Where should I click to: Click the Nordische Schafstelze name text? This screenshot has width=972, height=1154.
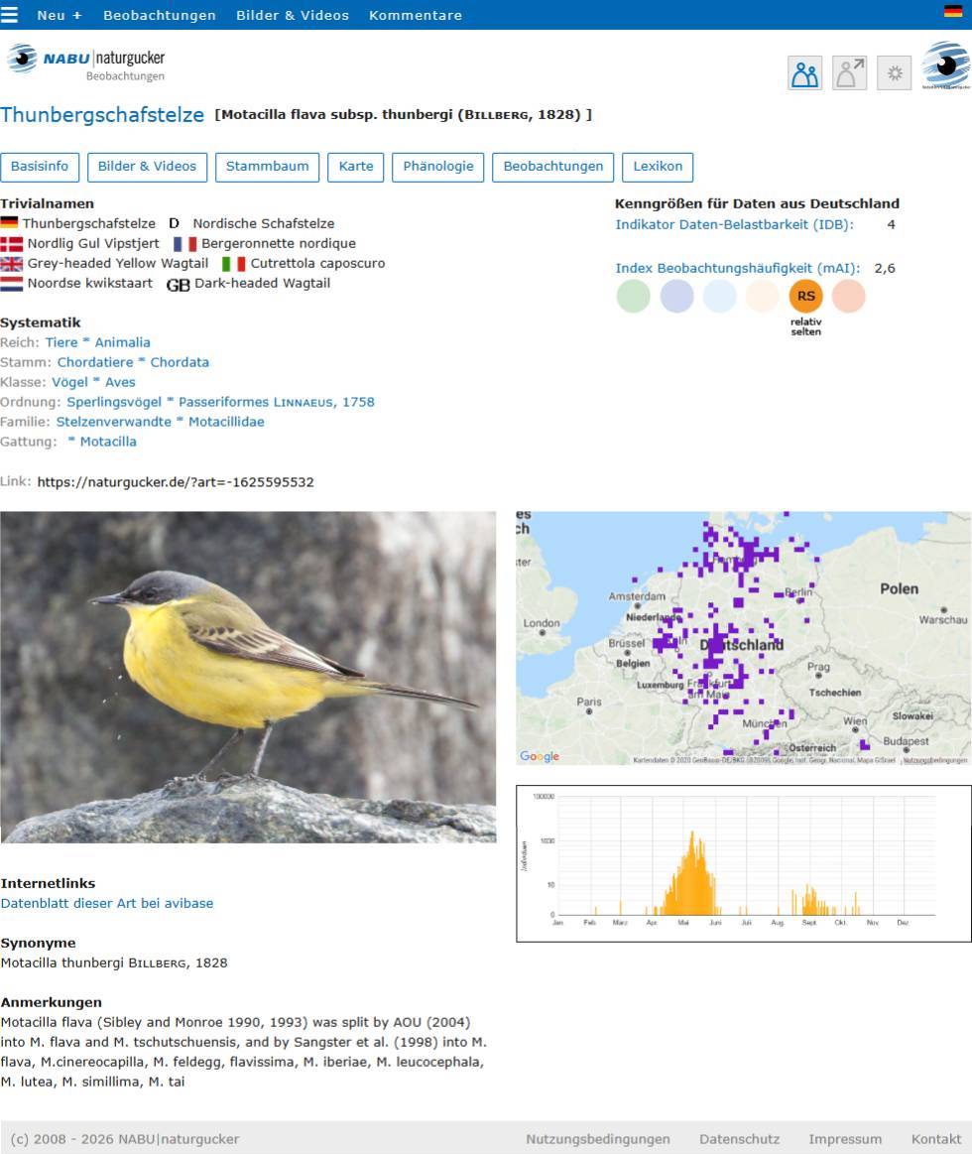click(x=264, y=223)
